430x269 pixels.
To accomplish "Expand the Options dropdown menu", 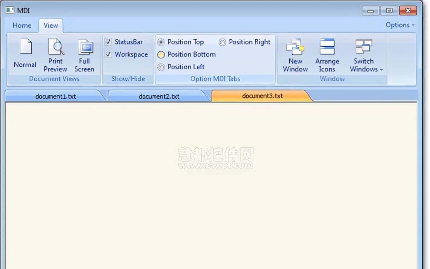I will (400, 25).
